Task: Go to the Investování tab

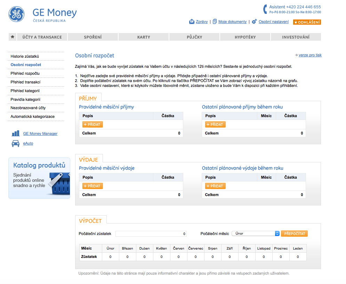Action: [x=296, y=37]
